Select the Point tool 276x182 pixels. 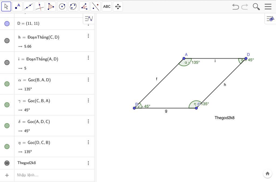[17, 6]
